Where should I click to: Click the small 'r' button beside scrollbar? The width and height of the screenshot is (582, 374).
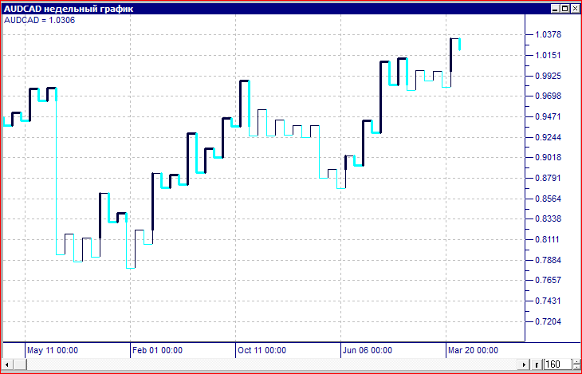(537, 364)
